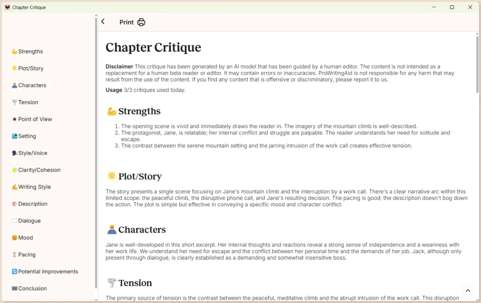Image resolution: width=481 pixels, height=303 pixels.
Task: Click the Description section link
Action: (33, 204)
